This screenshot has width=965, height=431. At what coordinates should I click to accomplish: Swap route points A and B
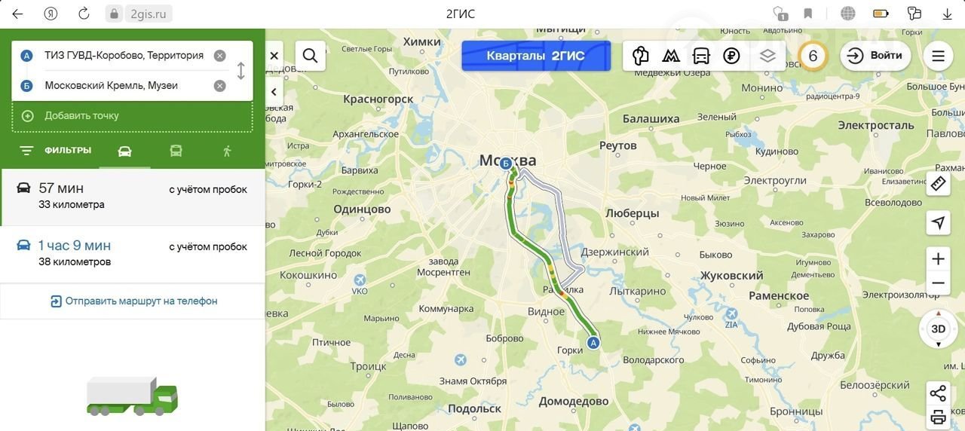pos(240,71)
